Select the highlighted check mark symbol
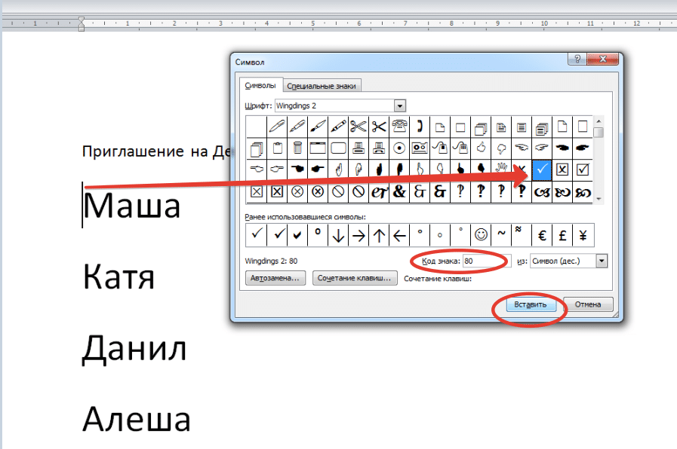Viewport: 677px width, 449px height. point(542,170)
